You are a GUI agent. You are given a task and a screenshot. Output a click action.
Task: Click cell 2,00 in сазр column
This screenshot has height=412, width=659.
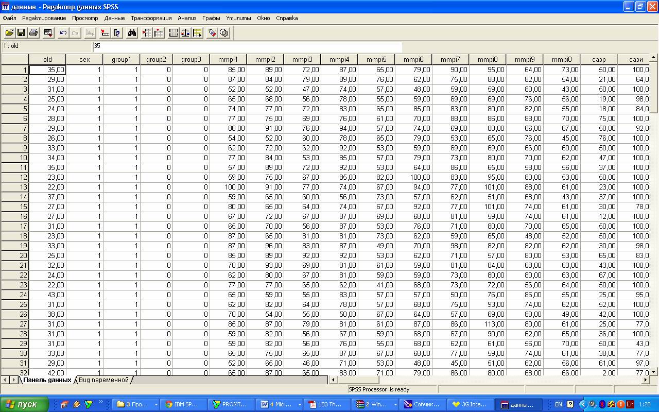click(x=599, y=372)
